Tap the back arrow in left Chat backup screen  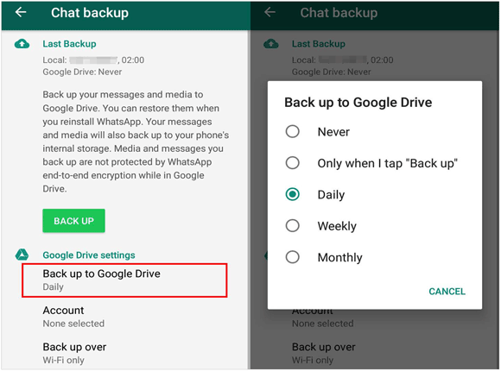pyautogui.click(x=21, y=12)
